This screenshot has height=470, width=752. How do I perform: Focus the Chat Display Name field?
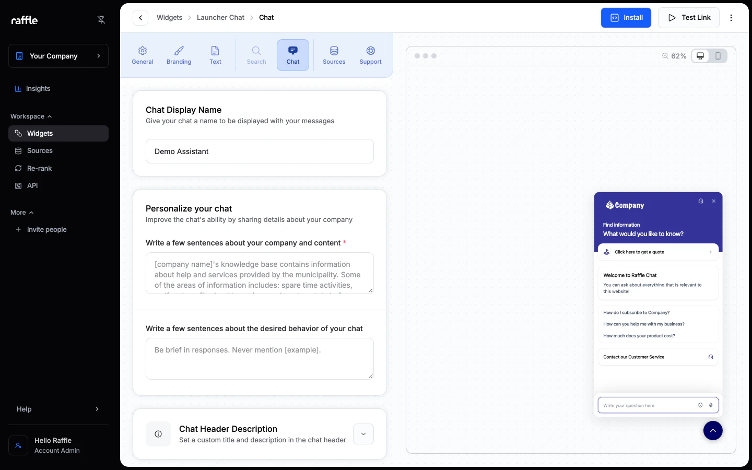pyautogui.click(x=260, y=151)
